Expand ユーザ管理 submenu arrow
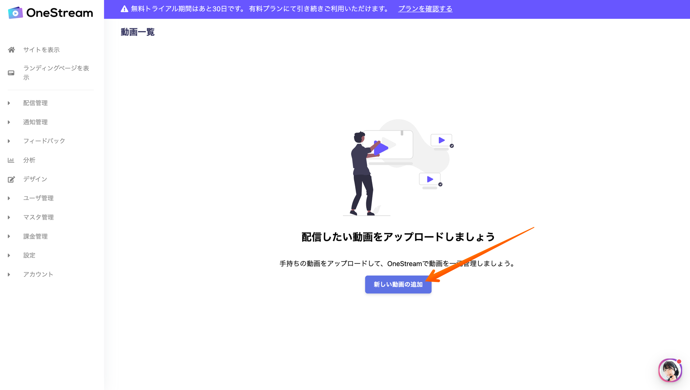Image resolution: width=690 pixels, height=390 pixels. (9, 198)
